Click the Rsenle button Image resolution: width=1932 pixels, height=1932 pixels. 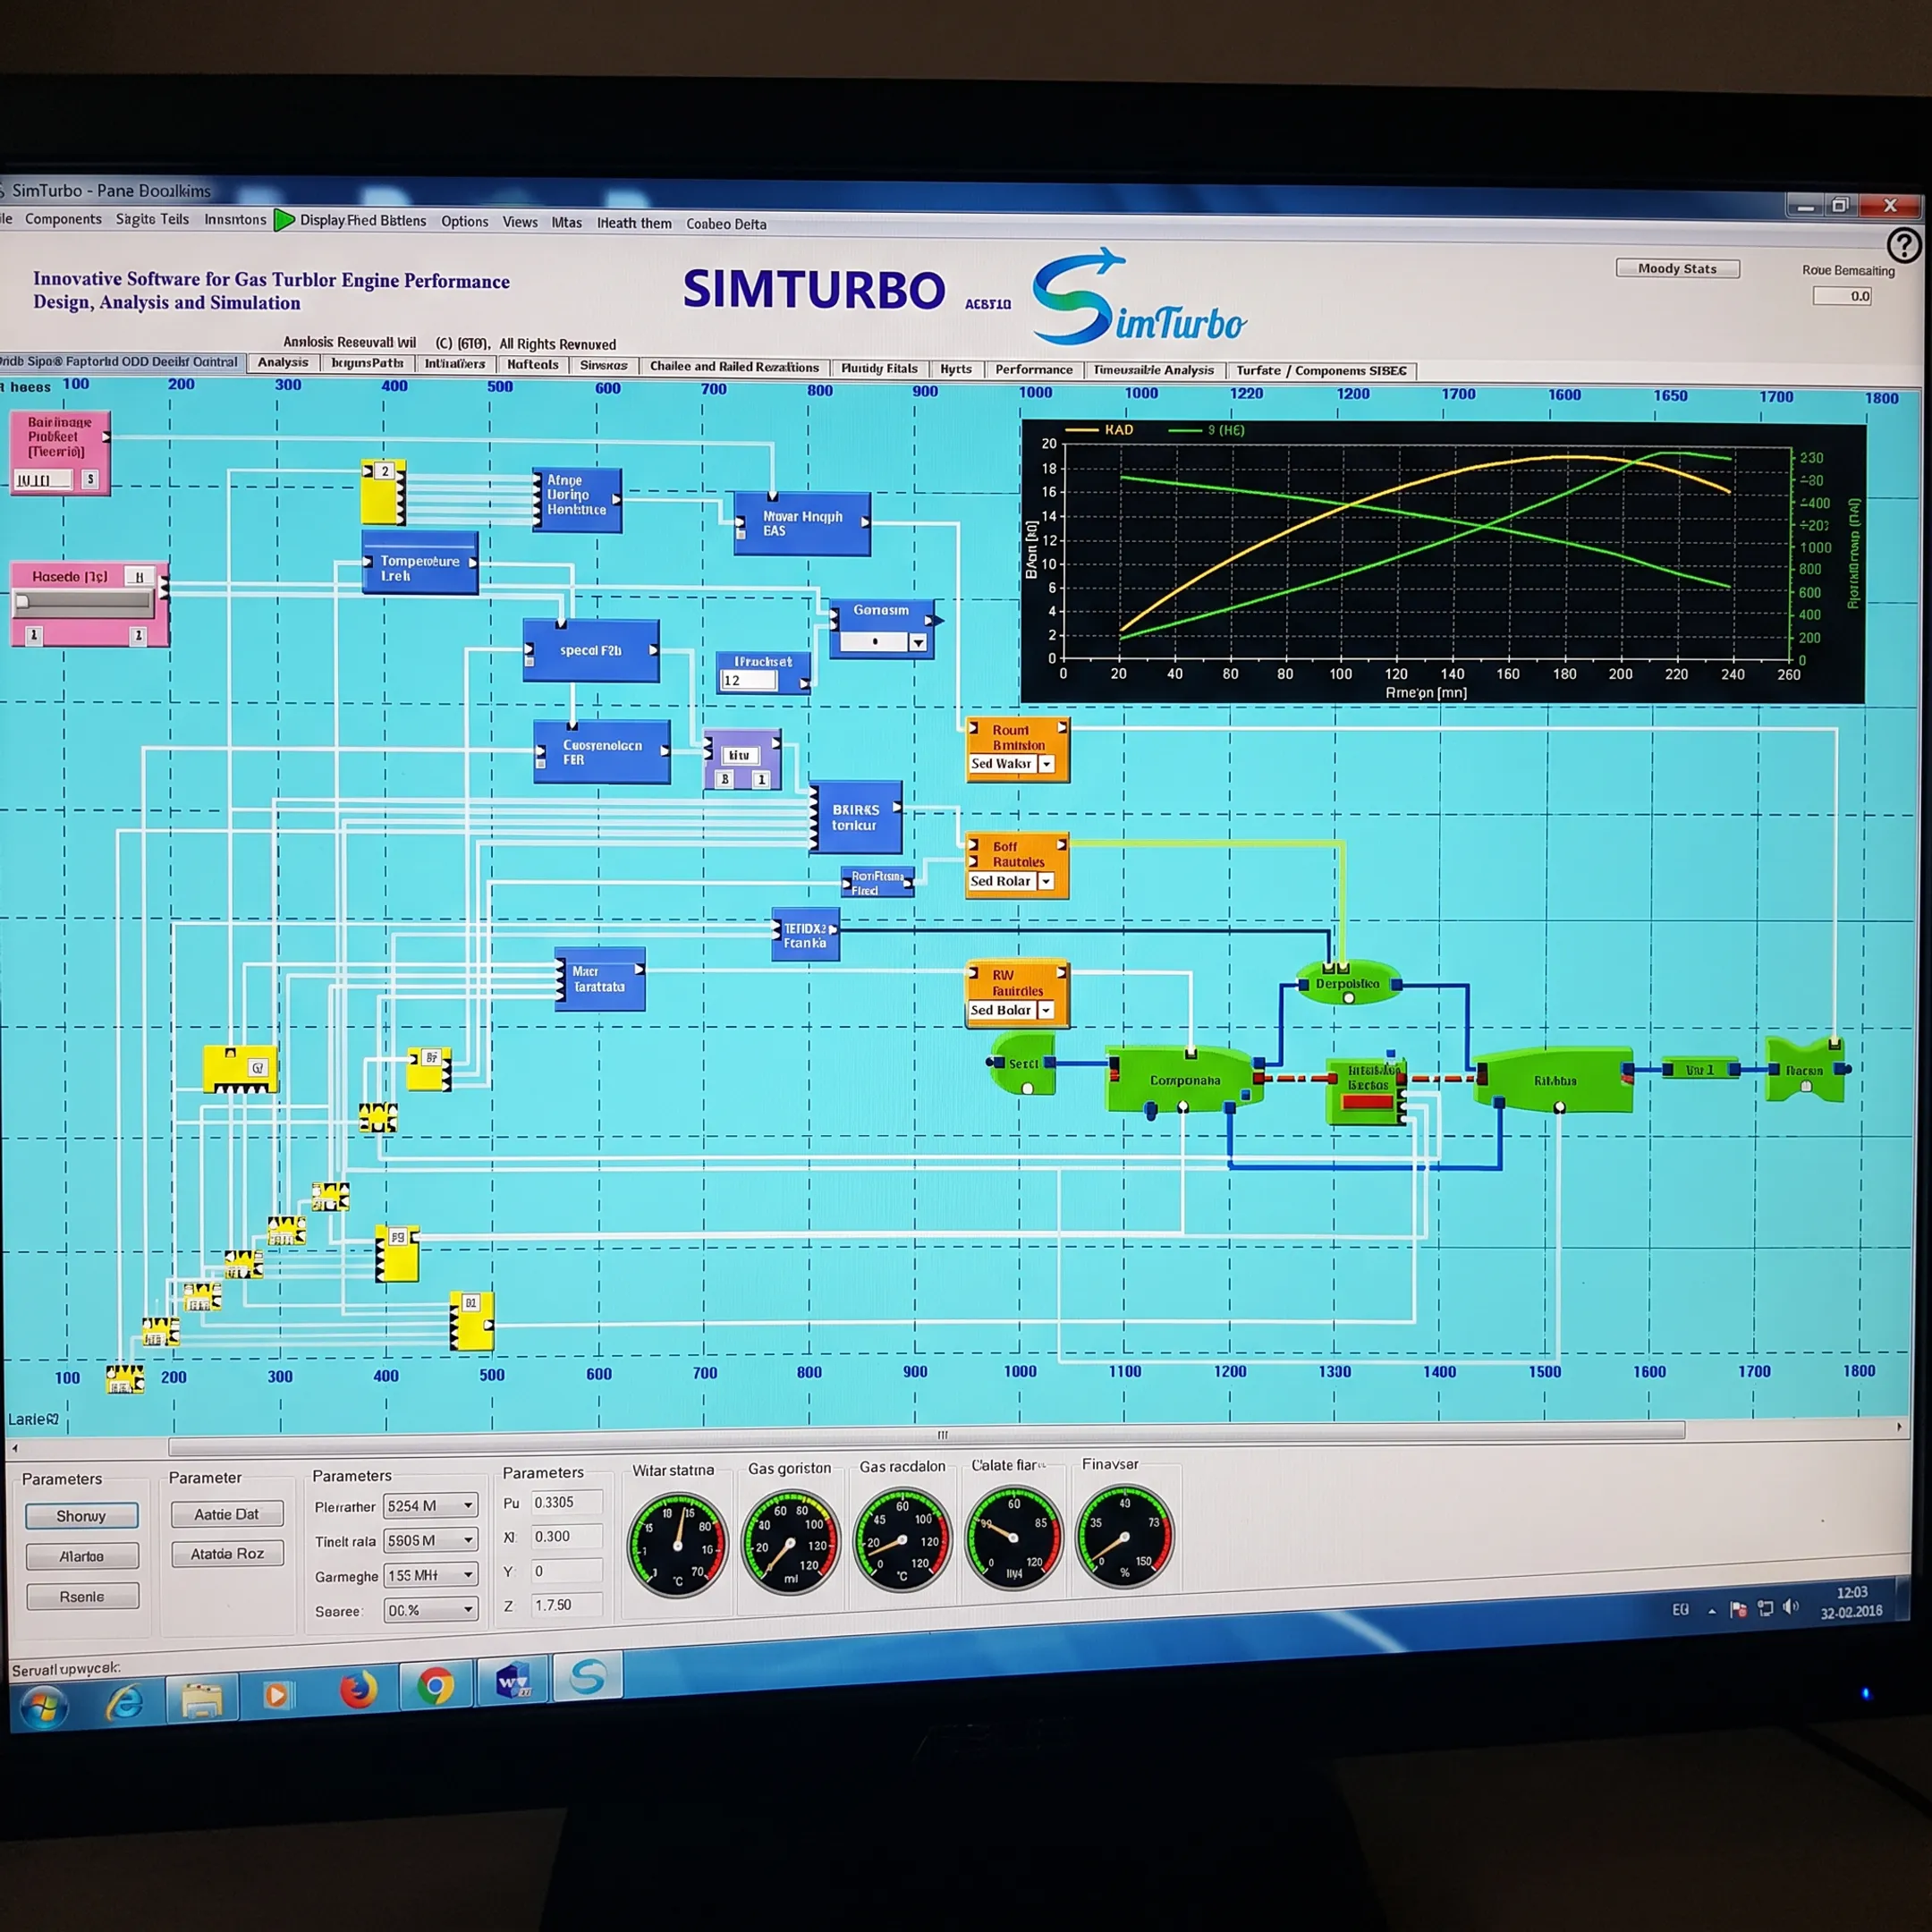point(82,1597)
